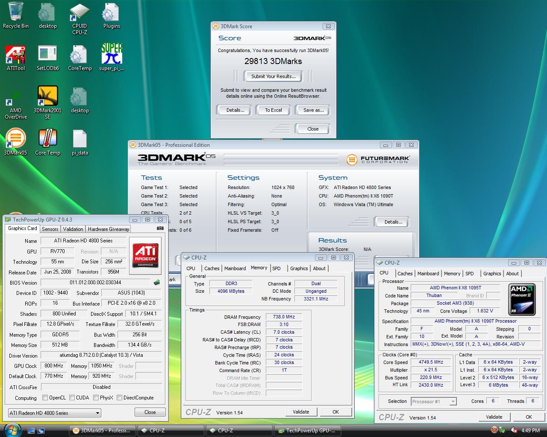Open the Processor #1 selection dropdown
This screenshot has width=547, height=437.
pos(433,402)
